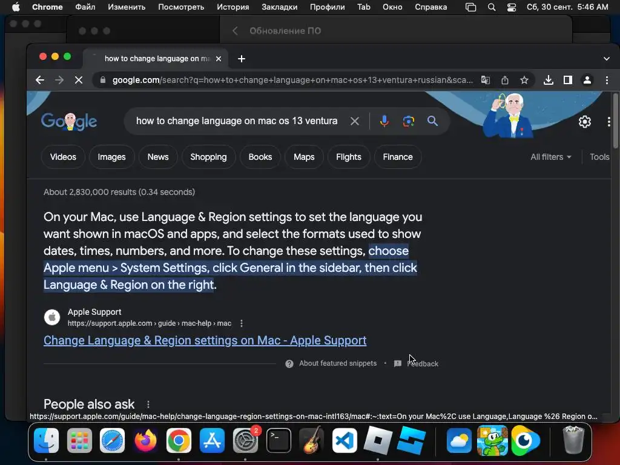Click the Apple Support source name
Viewport: 620px width, 465px height.
tap(94, 312)
